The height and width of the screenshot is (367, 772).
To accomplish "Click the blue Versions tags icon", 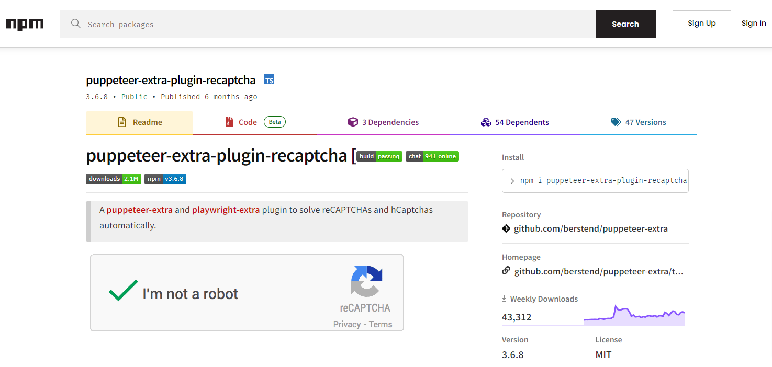I will click(616, 122).
